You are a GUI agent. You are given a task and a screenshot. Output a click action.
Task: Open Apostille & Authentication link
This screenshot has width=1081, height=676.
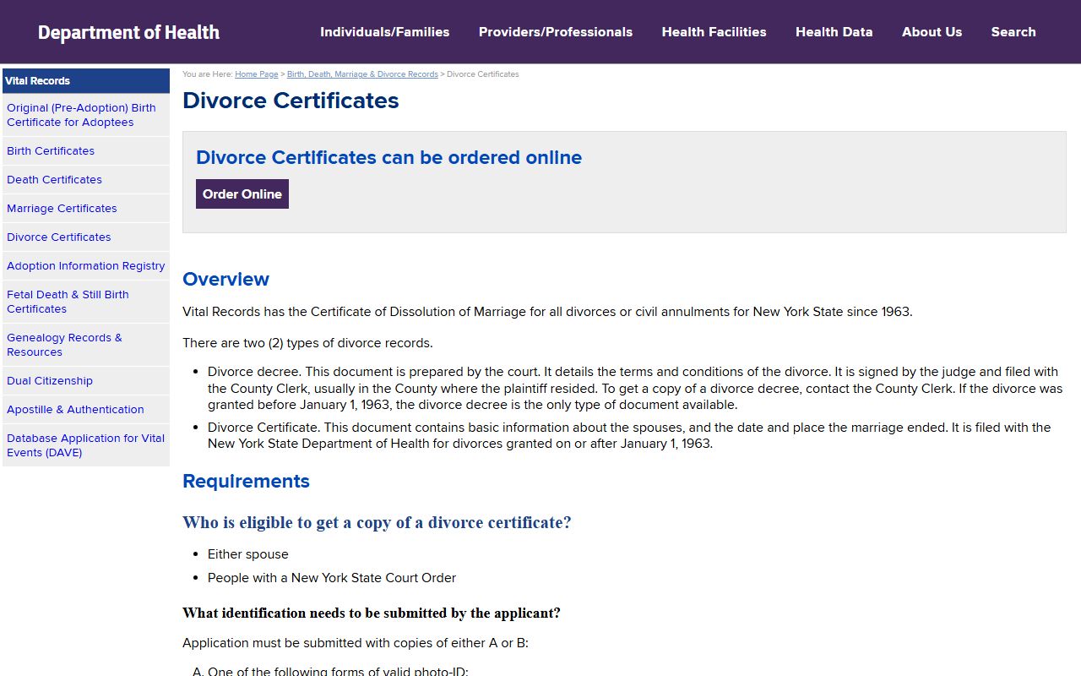coord(86,410)
